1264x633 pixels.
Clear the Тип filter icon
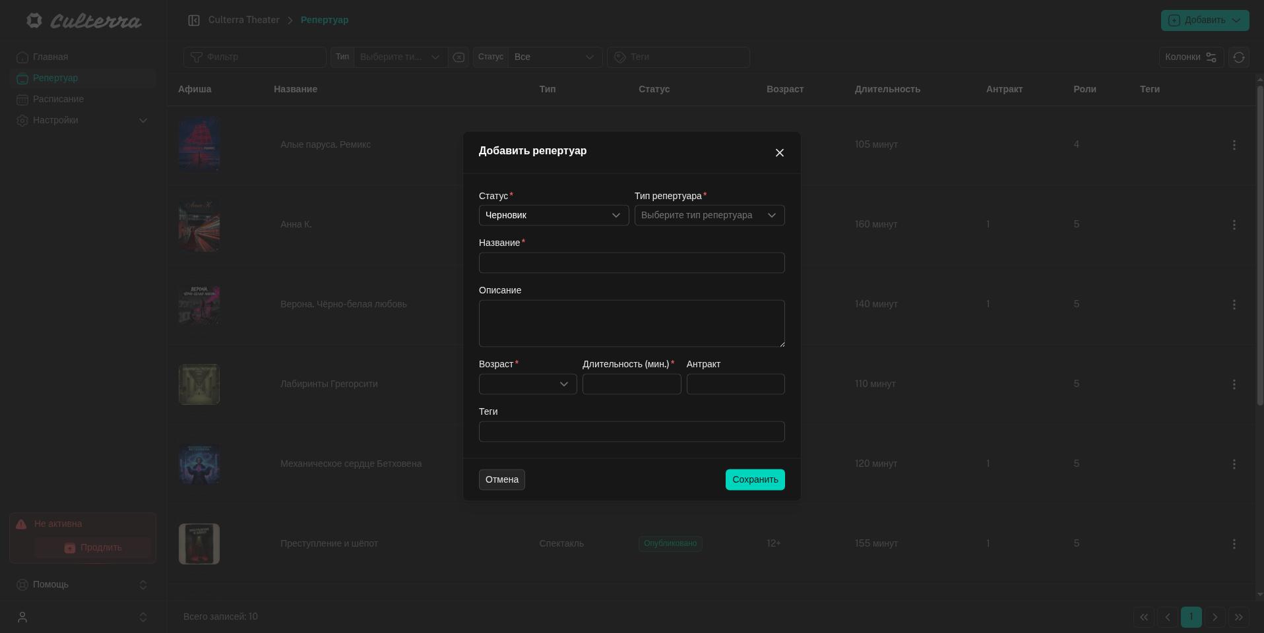click(x=458, y=57)
